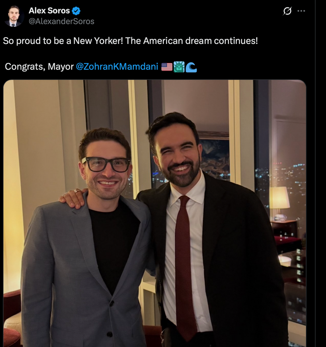Click the black eyeglasses in the photo
The height and width of the screenshot is (347, 326).
(x=106, y=164)
